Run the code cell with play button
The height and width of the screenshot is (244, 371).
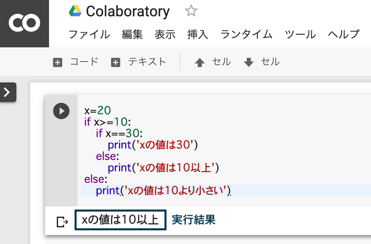[61, 111]
